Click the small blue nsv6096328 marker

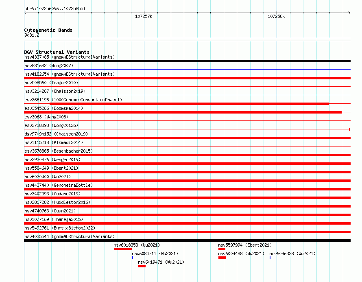[x=270, y=258]
